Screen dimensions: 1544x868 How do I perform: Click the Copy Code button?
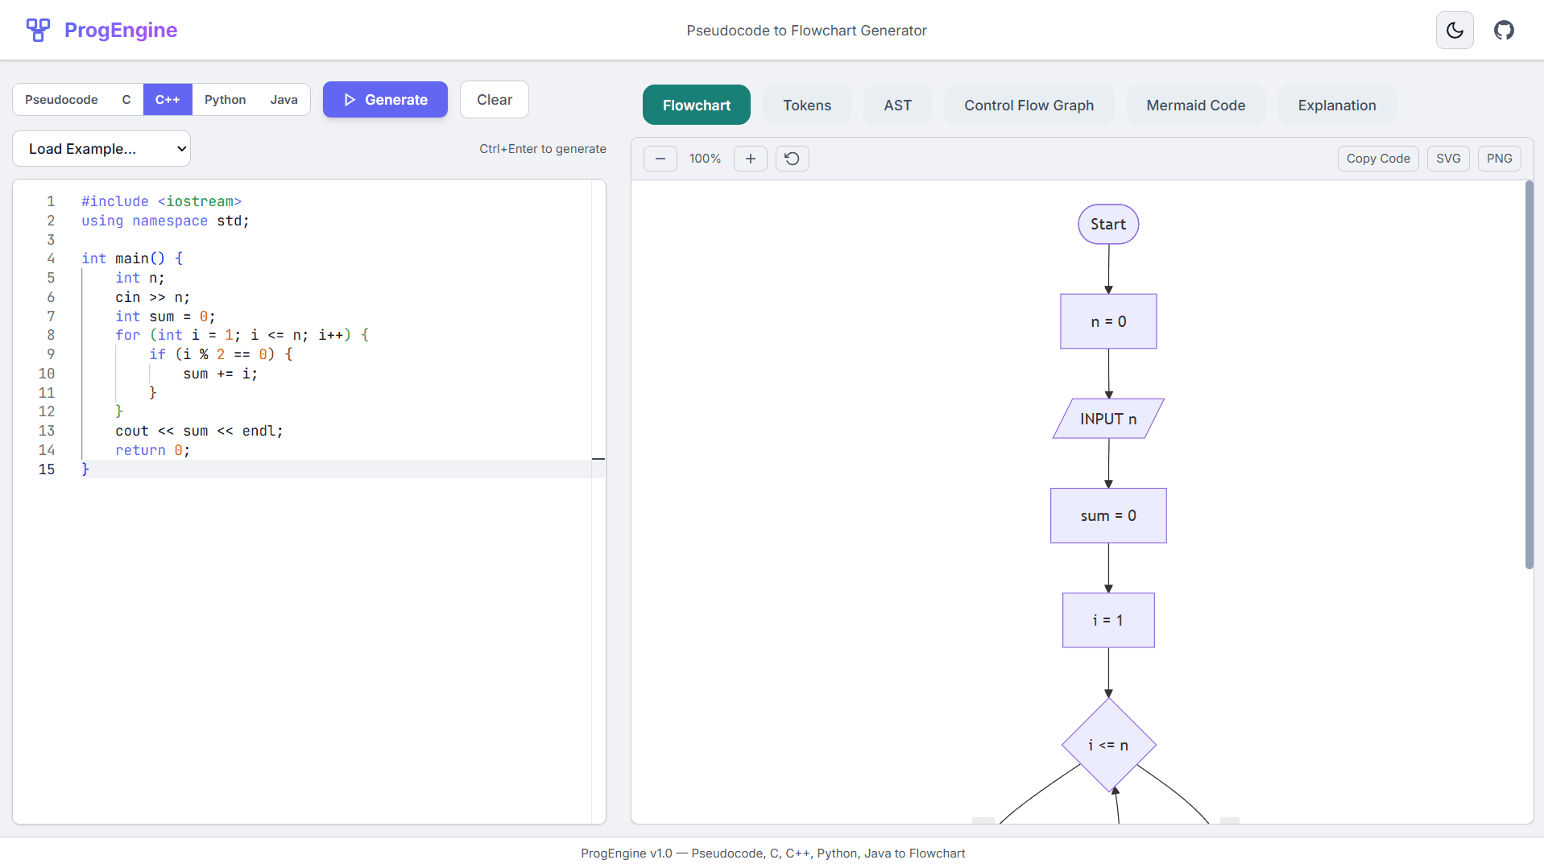click(x=1378, y=159)
